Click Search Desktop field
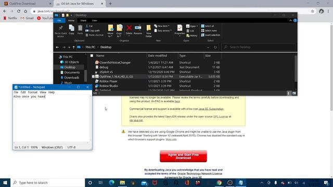The image size is (333, 187). tap(258, 47)
